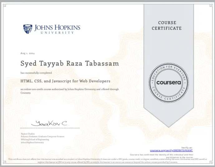Select the name Syed Tayyab Raza Tabassam

pos(70,64)
